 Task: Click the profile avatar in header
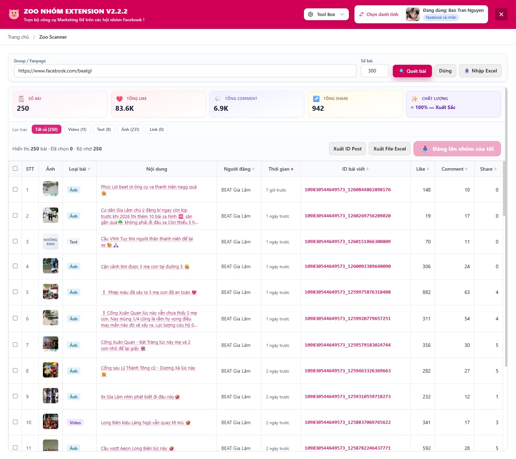click(412, 14)
